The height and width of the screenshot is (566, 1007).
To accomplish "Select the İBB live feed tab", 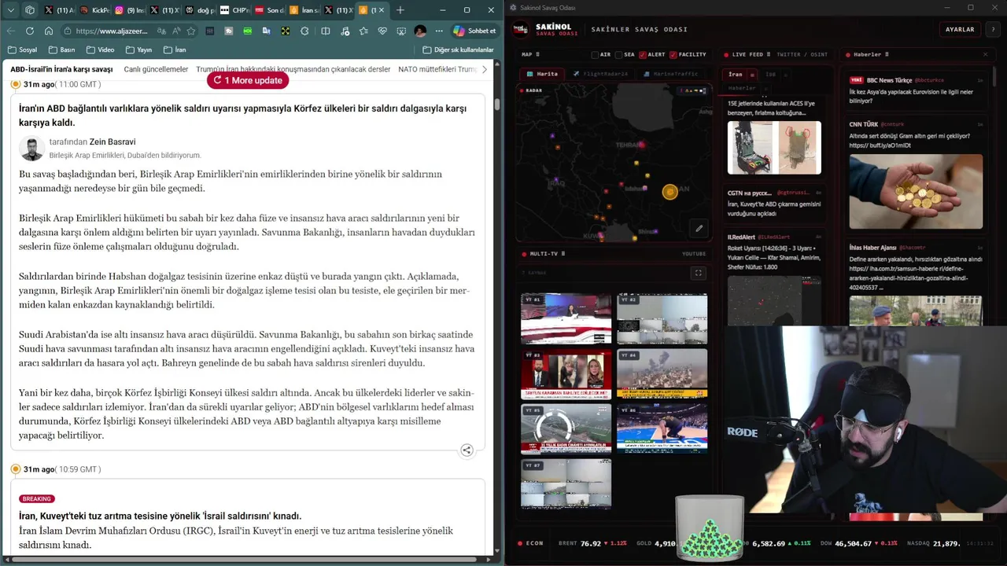I will point(770,75).
